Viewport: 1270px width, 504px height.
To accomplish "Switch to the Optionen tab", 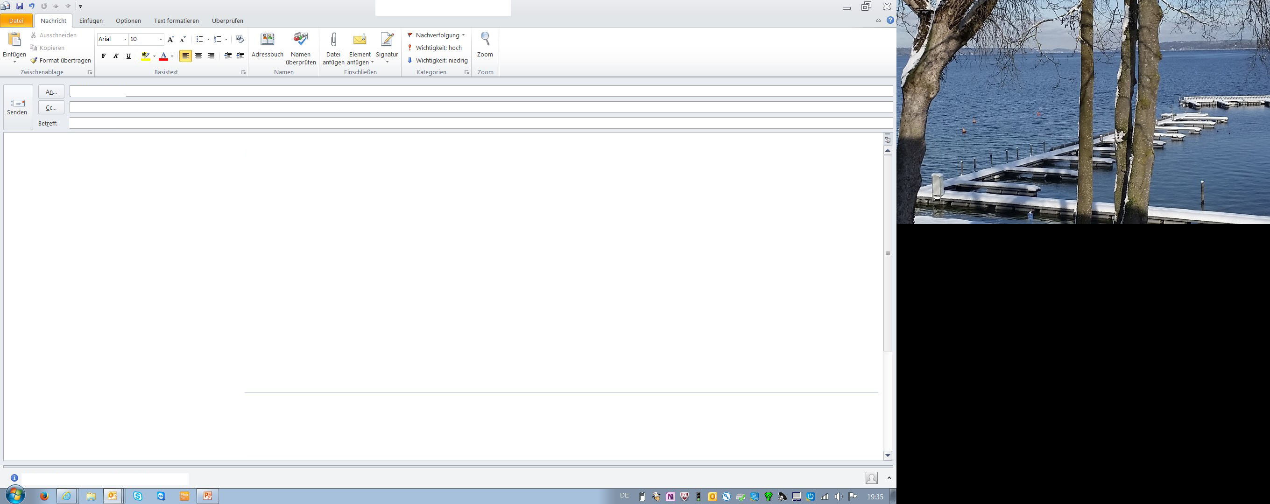I will [x=128, y=21].
